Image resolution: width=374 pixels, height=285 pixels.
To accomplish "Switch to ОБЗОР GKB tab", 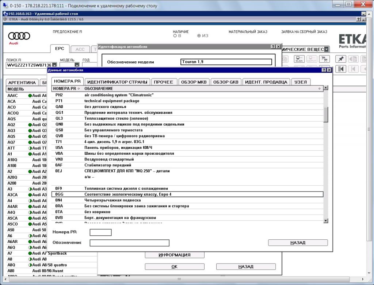I will [x=226, y=82].
